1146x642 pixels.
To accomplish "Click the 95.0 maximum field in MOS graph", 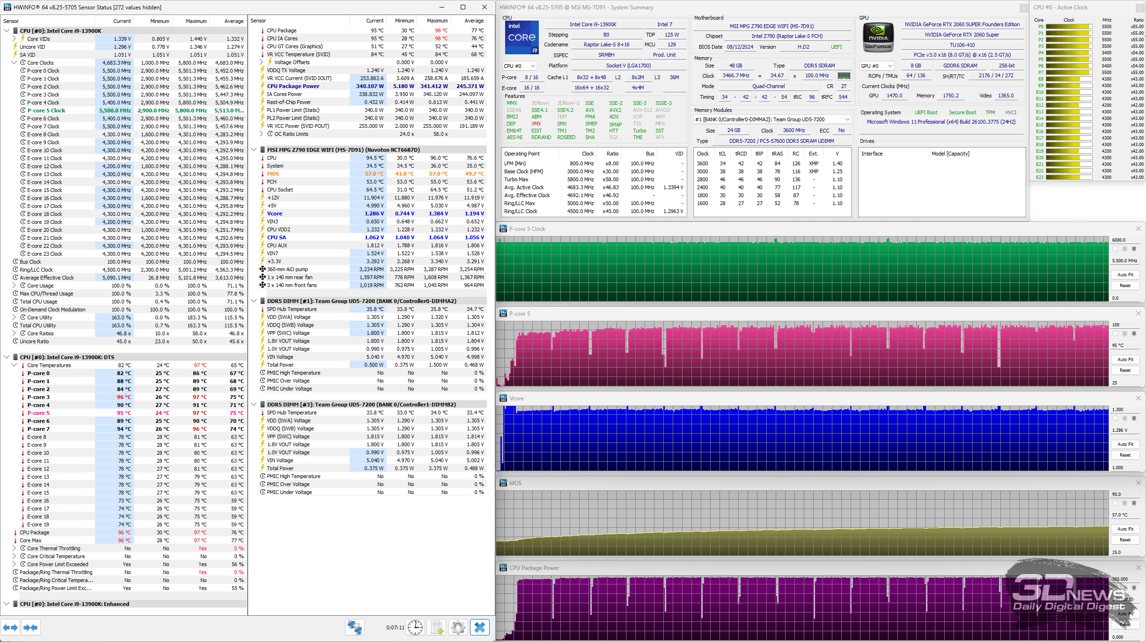I will 1125,494.
